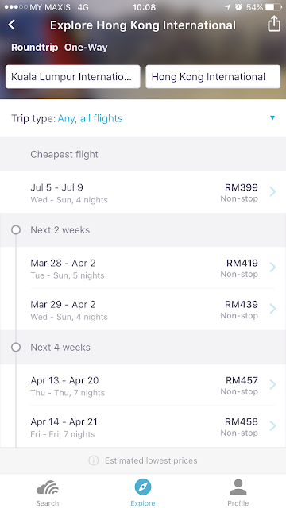Select the Apr 14 - Apr 21 flight row
The width and height of the screenshot is (286, 508).
(143, 427)
